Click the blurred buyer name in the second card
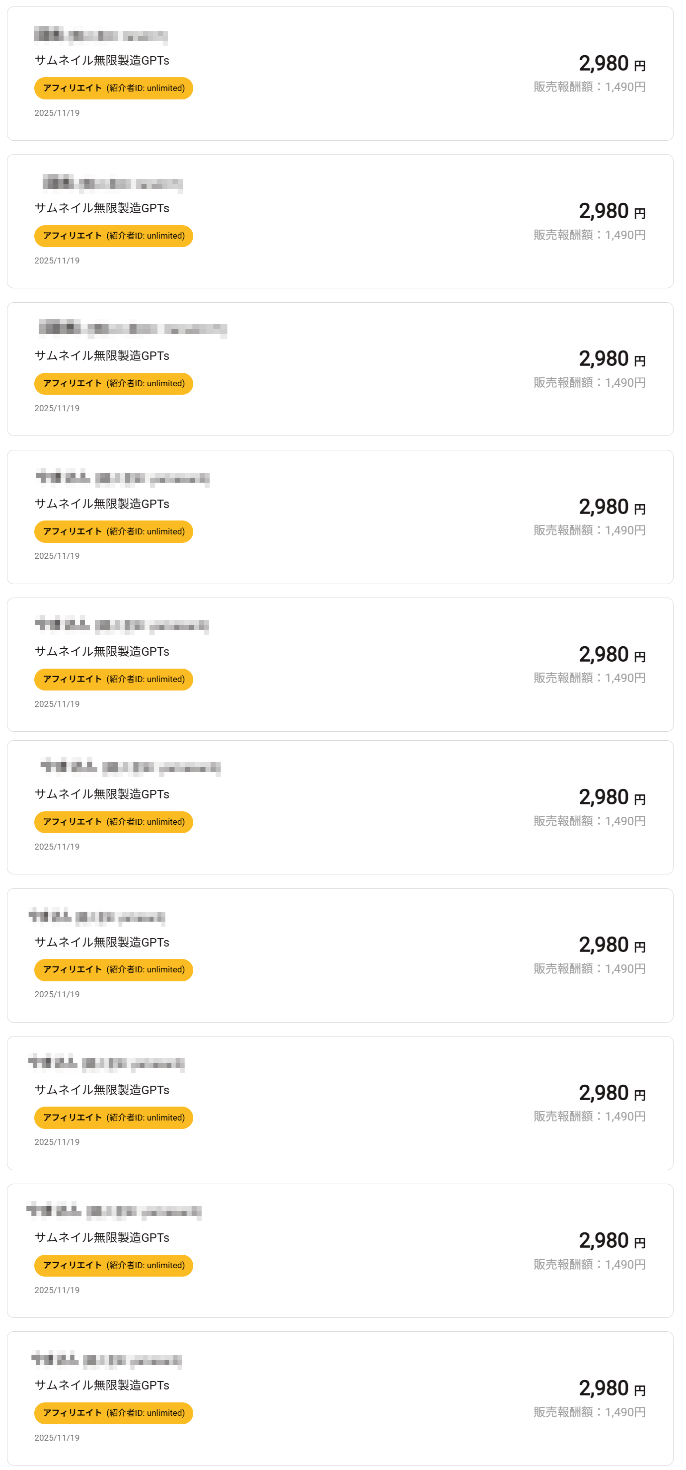This screenshot has width=686, height=1470. pos(112,183)
